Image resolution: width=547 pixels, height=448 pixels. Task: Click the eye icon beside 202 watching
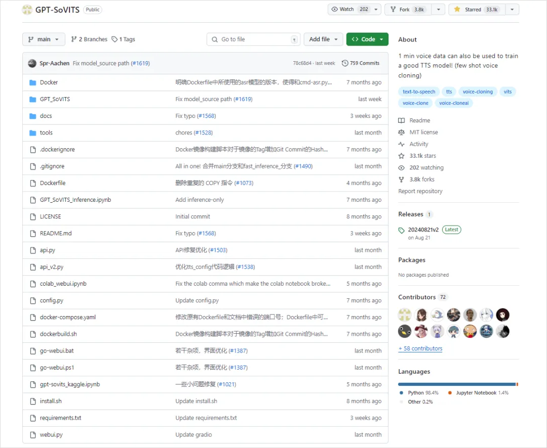[x=402, y=168]
